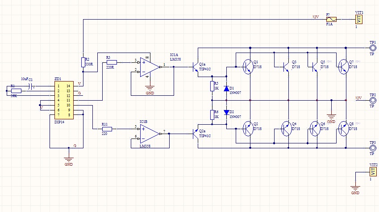Screen dimensions: 379x212
Task: Select resistor R11 220
Action: [107, 129]
